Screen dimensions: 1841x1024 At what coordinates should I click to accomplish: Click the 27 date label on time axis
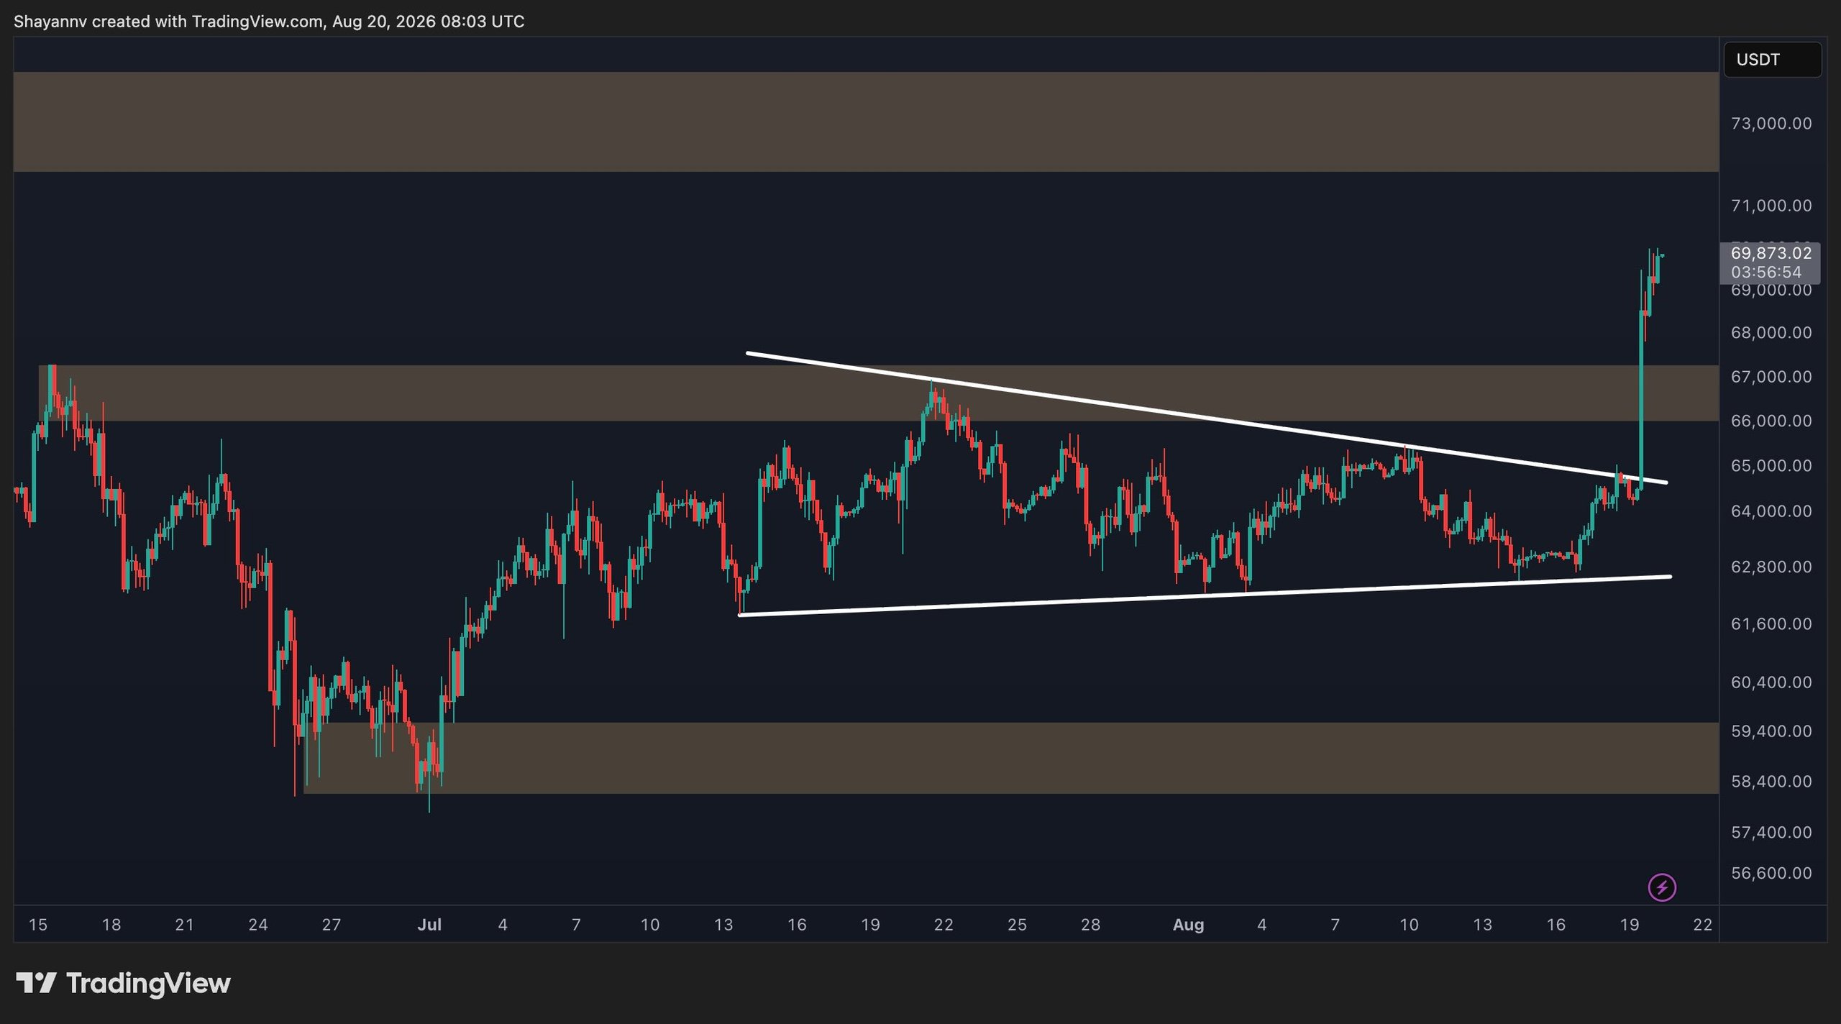click(332, 925)
